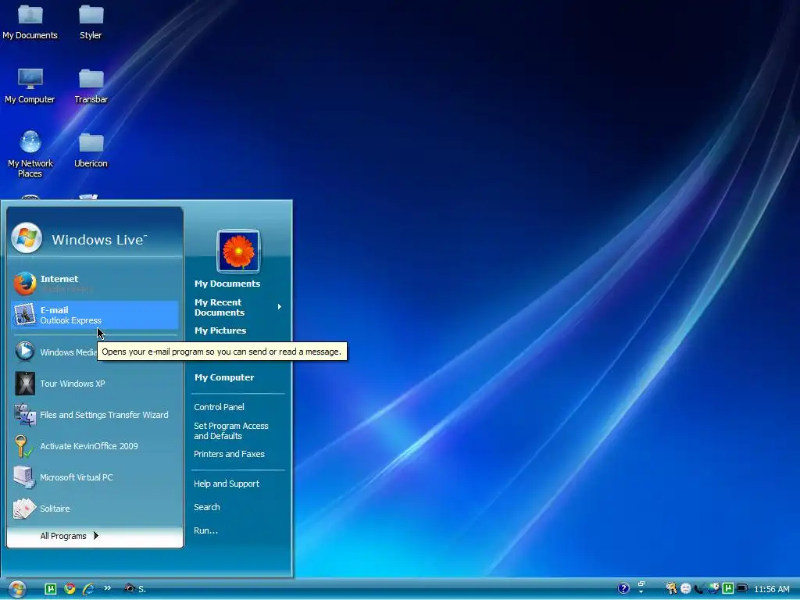The image size is (800, 600).
Task: Click the globe network tray icon
Action: click(714, 588)
